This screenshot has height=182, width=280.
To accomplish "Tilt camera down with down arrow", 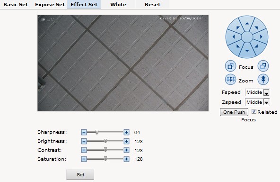I will (247, 51).
